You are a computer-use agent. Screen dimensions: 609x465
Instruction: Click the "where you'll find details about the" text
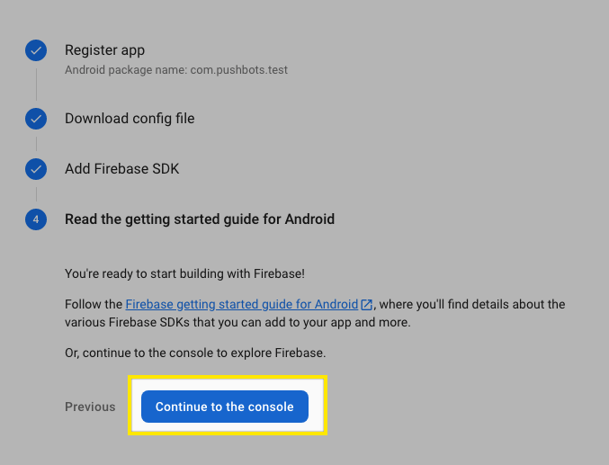pyautogui.click(x=472, y=304)
